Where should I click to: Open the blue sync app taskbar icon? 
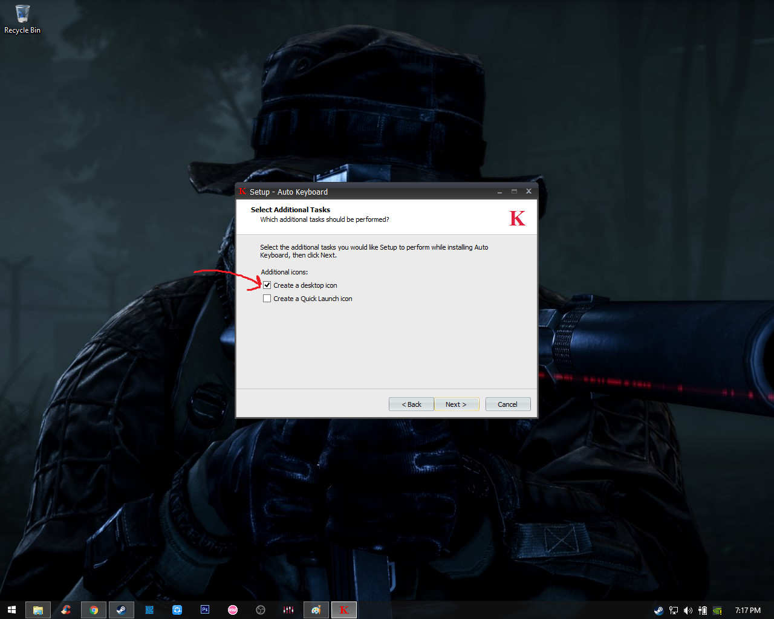(177, 610)
